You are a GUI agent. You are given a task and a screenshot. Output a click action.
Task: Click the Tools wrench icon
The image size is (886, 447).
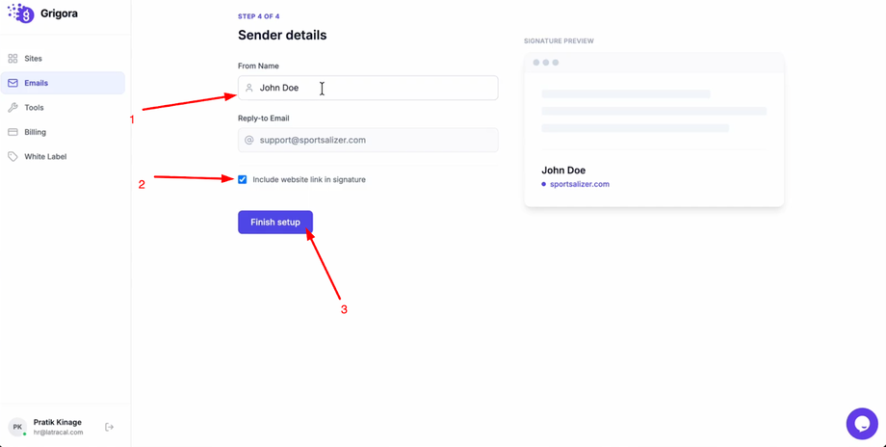[x=13, y=108]
